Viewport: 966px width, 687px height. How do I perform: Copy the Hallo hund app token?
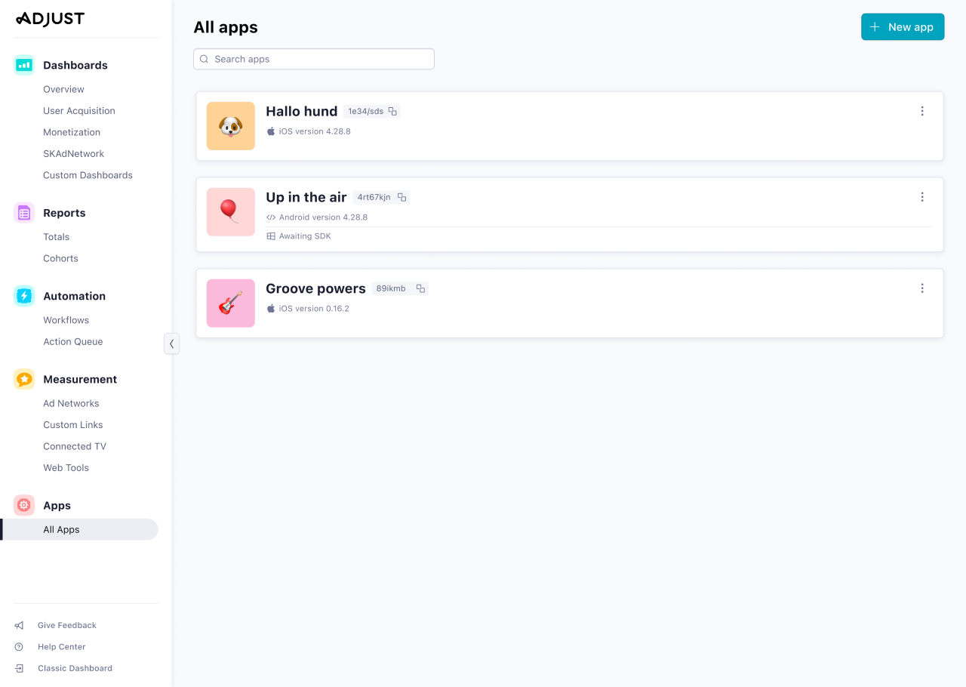click(393, 110)
